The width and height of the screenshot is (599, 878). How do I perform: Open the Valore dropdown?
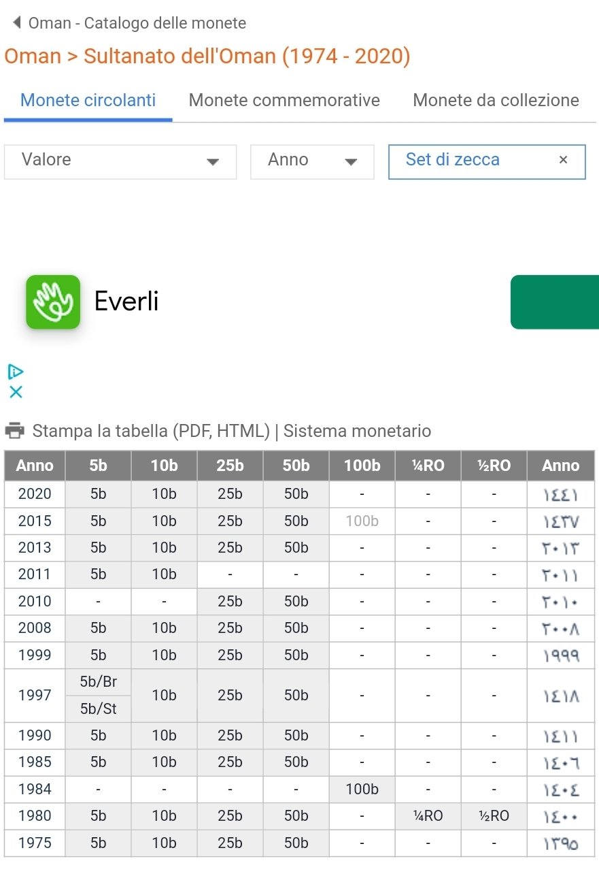120,161
